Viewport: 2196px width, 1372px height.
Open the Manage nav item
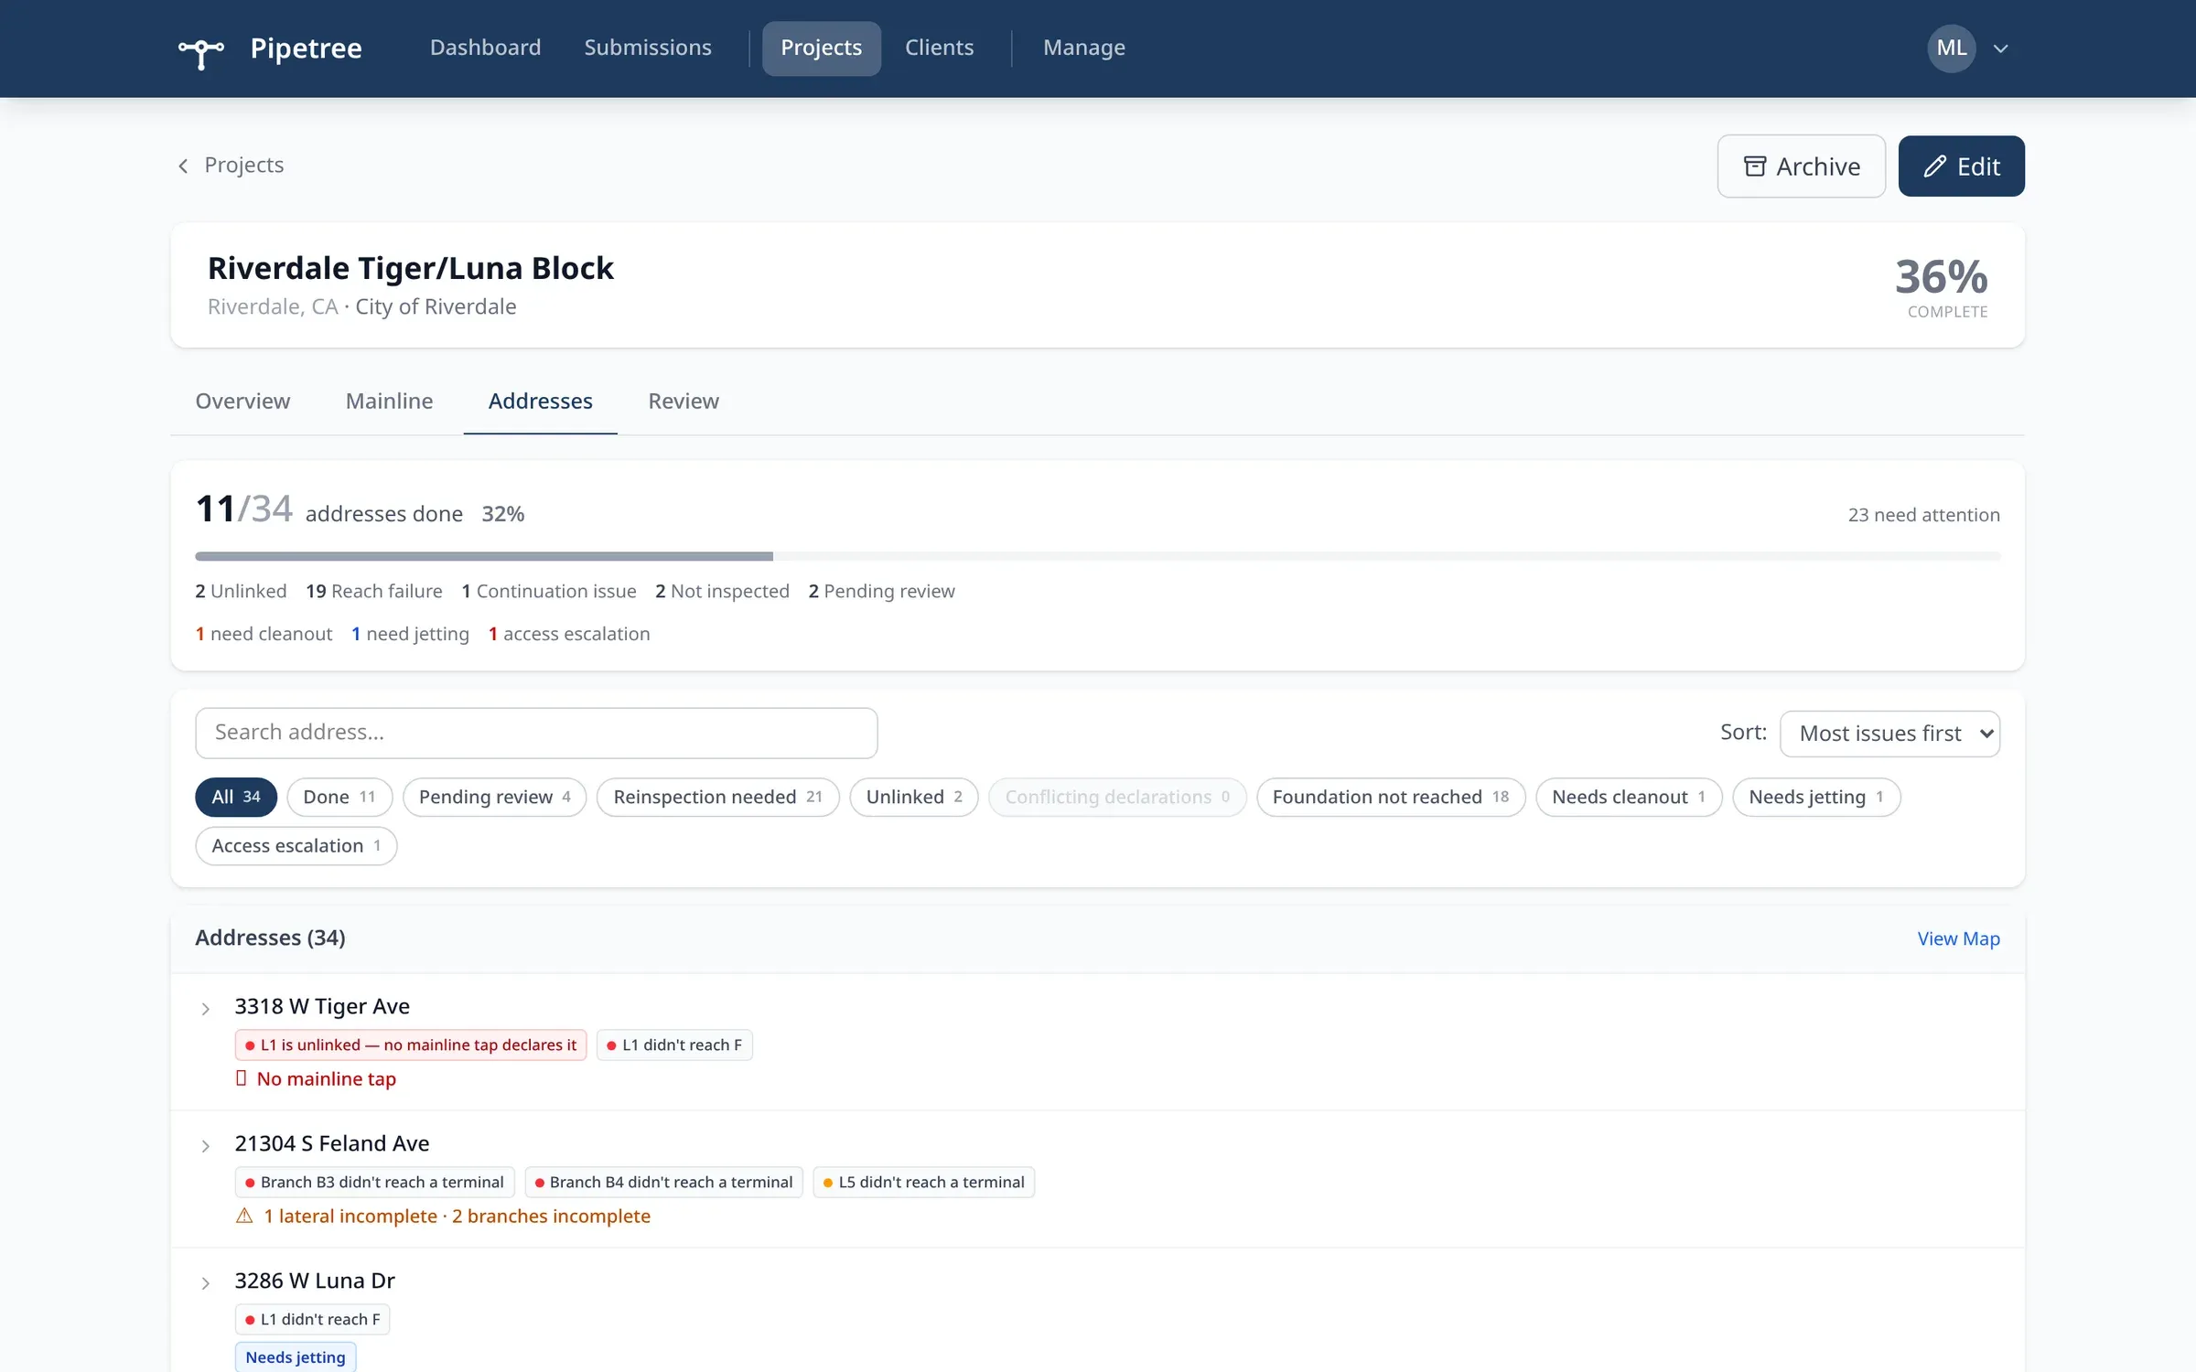[1084, 48]
